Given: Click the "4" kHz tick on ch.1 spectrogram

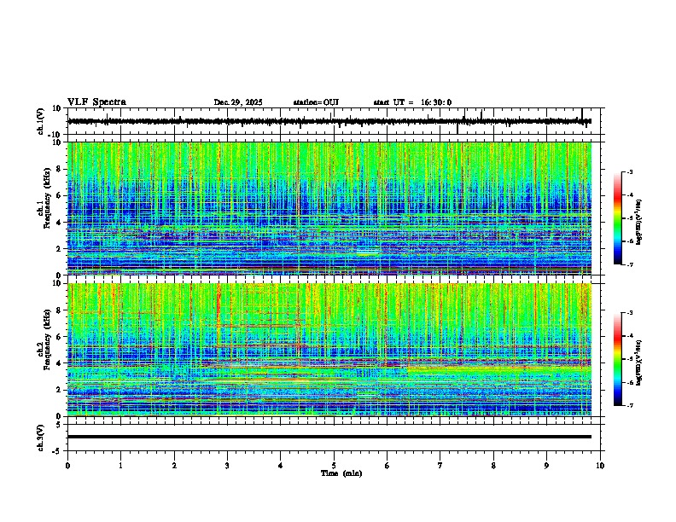Looking at the screenshot, I should (60, 223).
